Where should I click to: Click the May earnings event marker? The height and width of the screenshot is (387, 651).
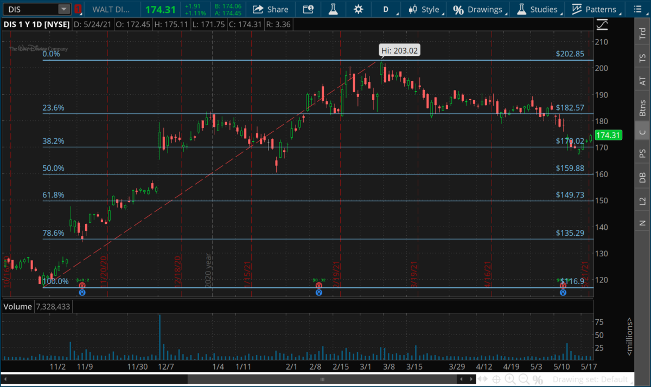(563, 285)
